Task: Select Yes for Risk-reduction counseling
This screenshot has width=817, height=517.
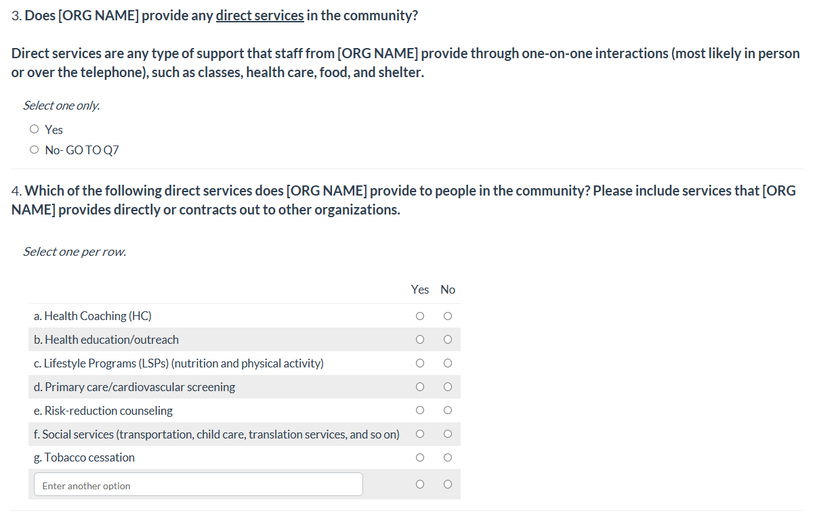Action: [420, 411]
